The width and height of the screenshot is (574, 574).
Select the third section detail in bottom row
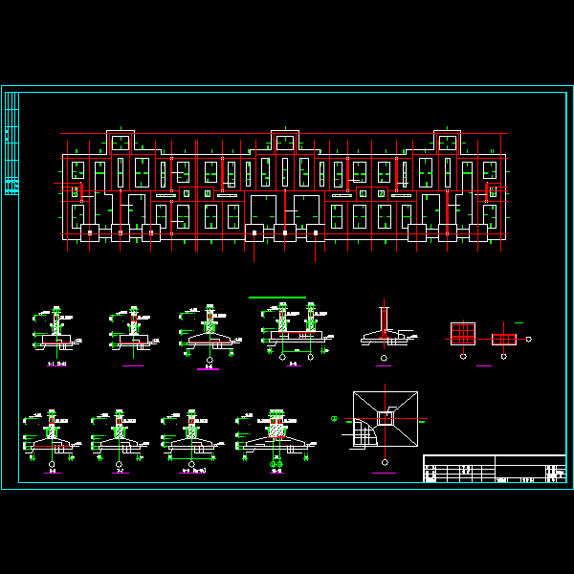point(192,436)
